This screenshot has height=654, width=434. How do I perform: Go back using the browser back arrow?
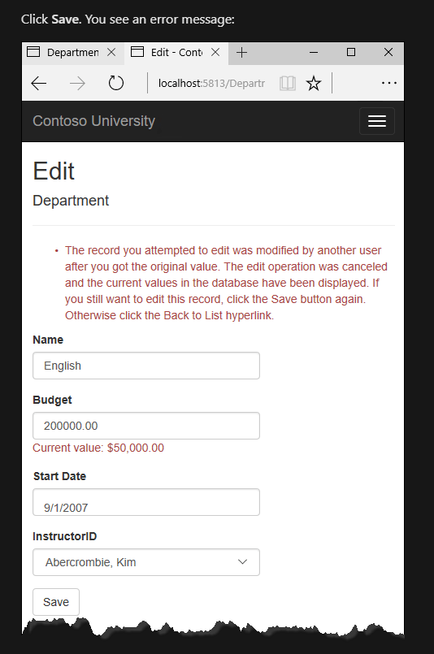[x=39, y=84]
